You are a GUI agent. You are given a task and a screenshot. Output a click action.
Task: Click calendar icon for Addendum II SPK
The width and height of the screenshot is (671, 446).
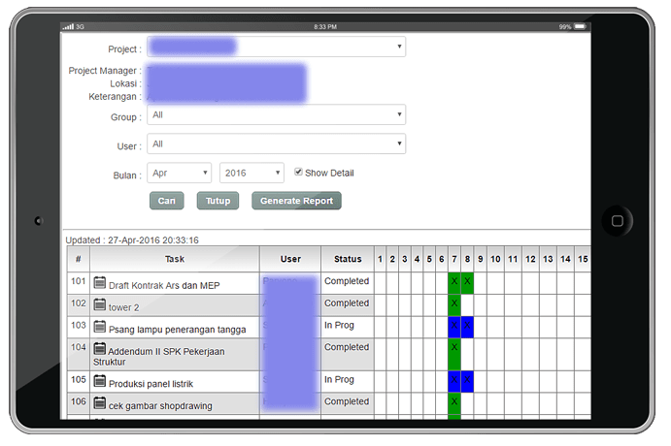click(100, 348)
